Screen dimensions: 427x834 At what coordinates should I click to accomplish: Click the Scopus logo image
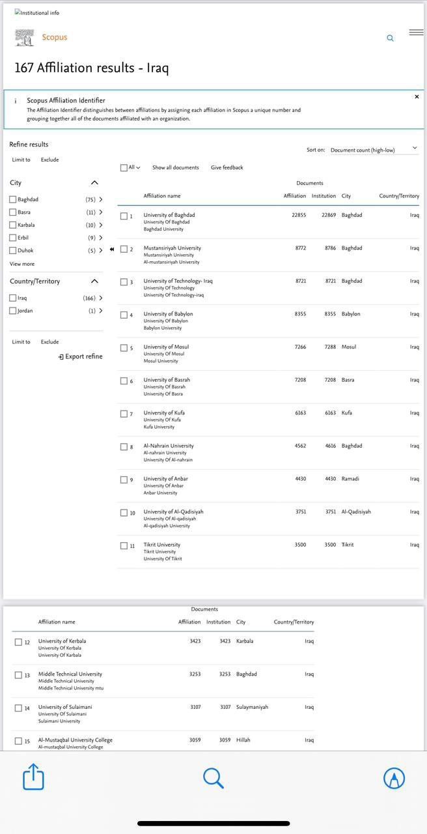click(24, 38)
